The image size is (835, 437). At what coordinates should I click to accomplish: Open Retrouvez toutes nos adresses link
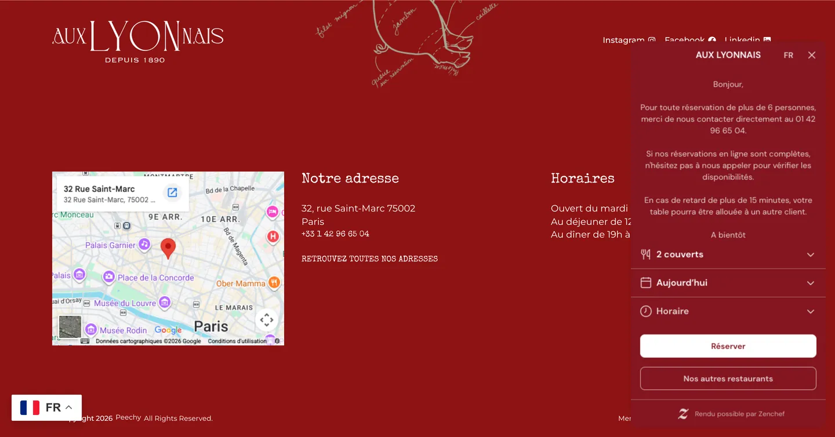coord(369,259)
